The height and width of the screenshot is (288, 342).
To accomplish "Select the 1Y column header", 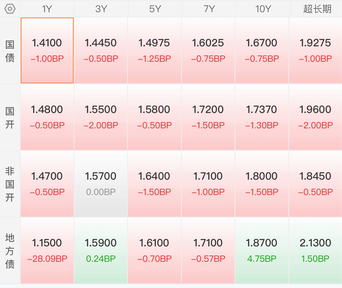I will tap(47, 9).
